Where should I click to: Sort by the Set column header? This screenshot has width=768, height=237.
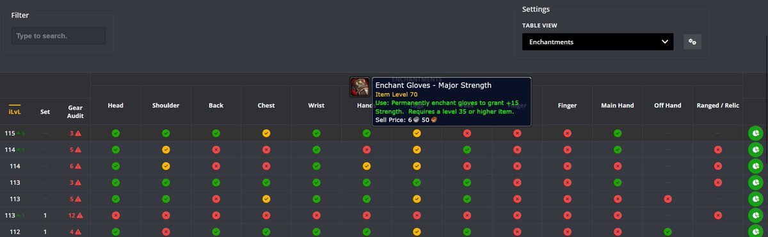pos(45,112)
